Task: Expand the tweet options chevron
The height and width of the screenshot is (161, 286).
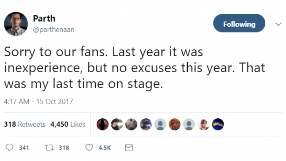Action: [278, 24]
